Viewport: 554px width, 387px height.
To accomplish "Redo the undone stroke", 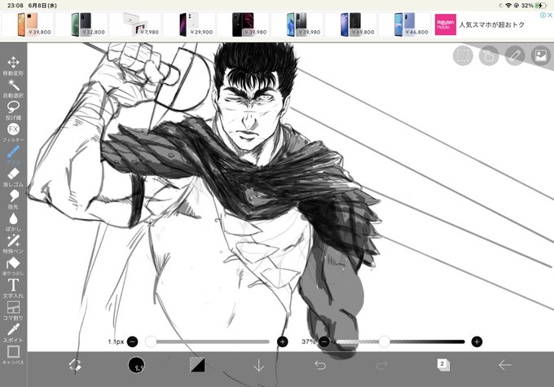I will tap(381, 365).
